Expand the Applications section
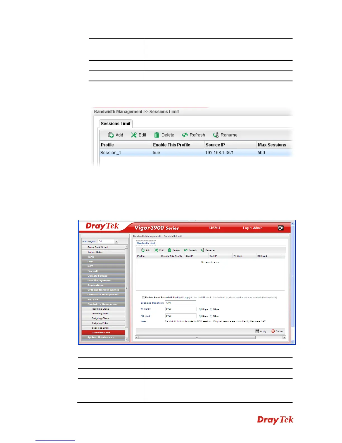Screen dimensions: 342x443 (103, 285)
